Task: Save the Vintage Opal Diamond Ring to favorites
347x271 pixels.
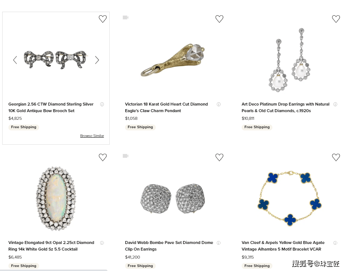Action: tap(103, 157)
